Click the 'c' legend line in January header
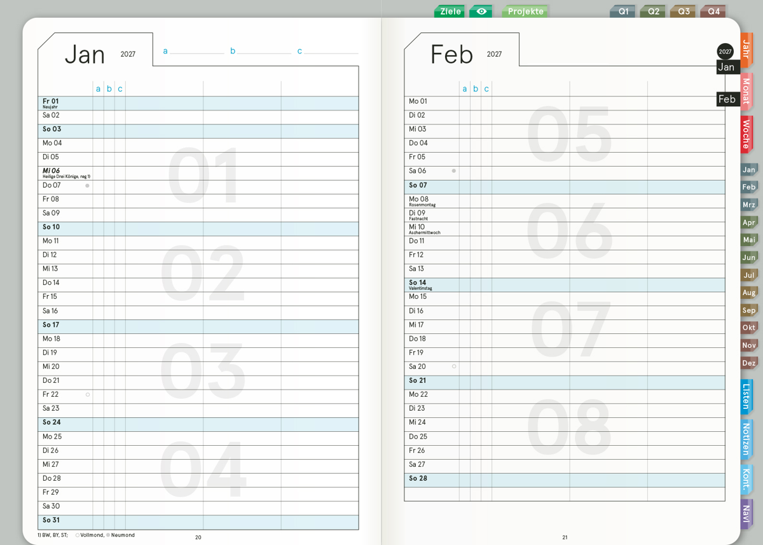Screen dimensions: 763x545 pyautogui.click(x=327, y=51)
